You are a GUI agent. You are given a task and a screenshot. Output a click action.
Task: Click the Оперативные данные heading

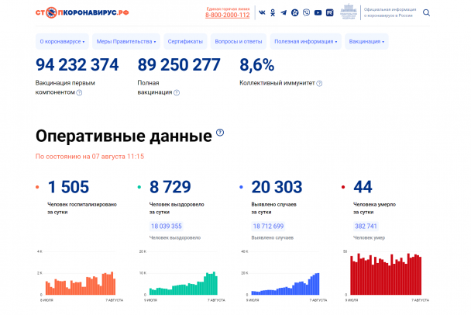(x=124, y=136)
